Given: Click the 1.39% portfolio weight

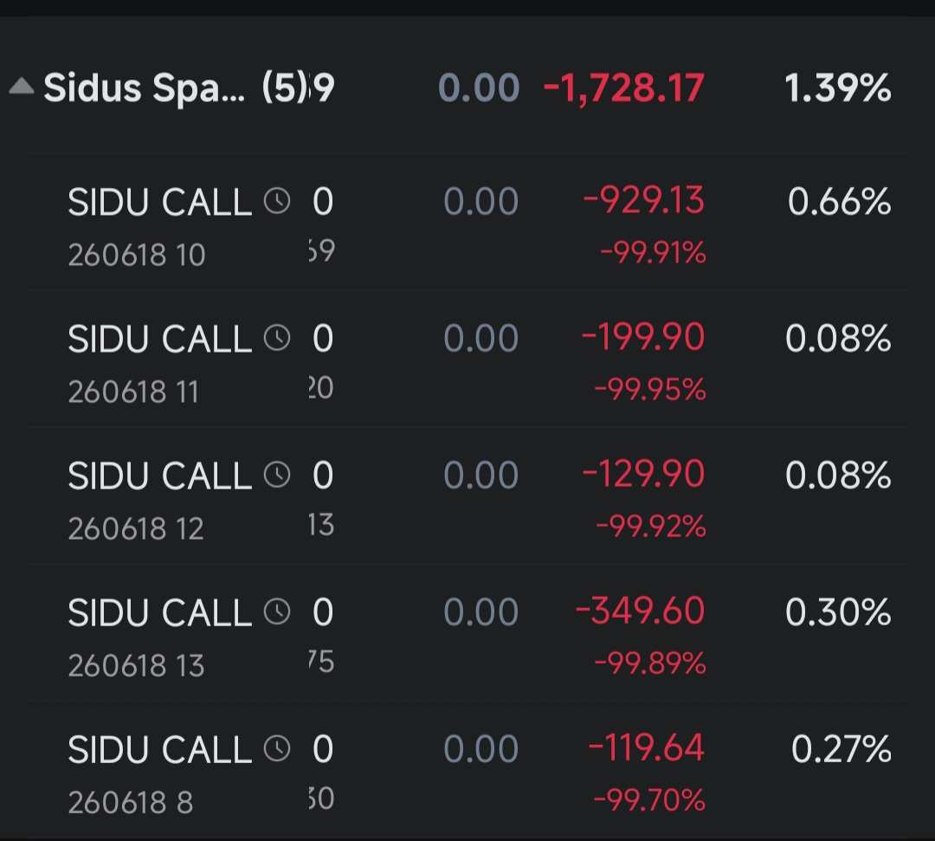Looking at the screenshot, I should click(x=838, y=88).
